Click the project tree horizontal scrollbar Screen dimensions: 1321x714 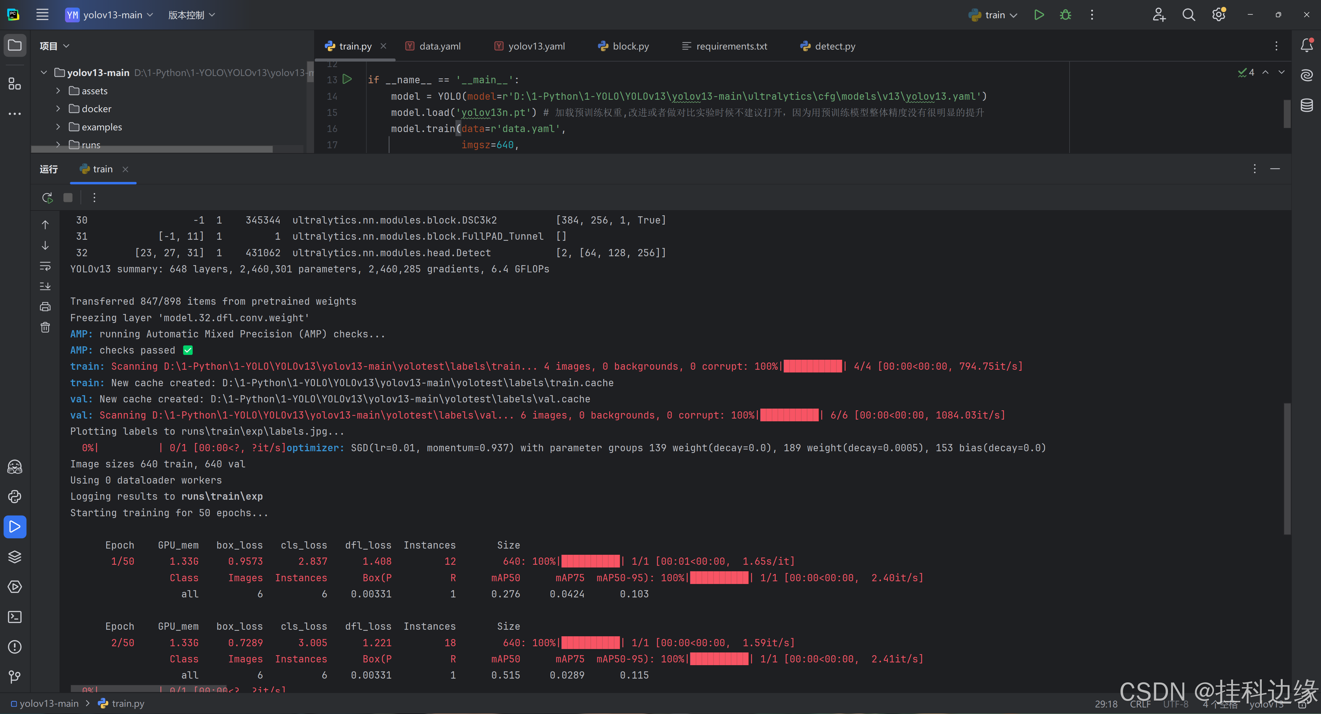pyautogui.click(x=152, y=149)
